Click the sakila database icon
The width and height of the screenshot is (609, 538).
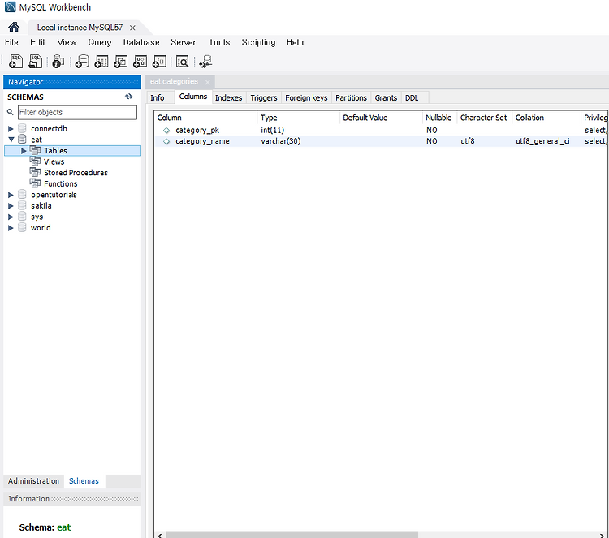tap(22, 205)
